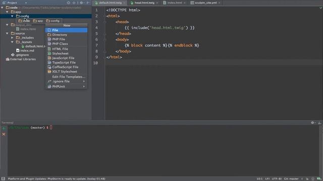The image size is (323, 181).
Task: Close the sculpin_site.yml tab
Action: point(220,3)
